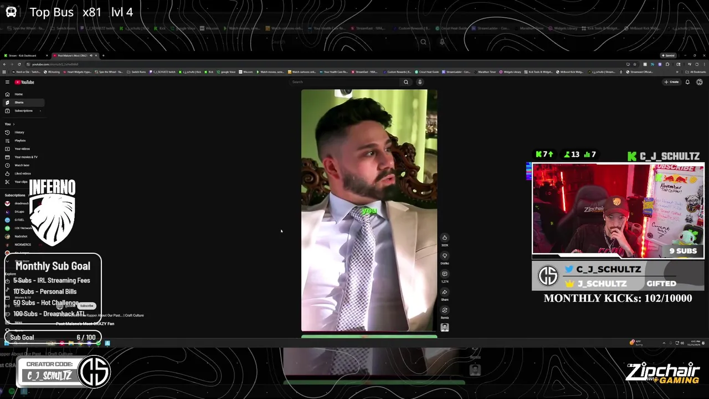Click the YouTube search field
This screenshot has height=399, width=709.
(x=345, y=82)
